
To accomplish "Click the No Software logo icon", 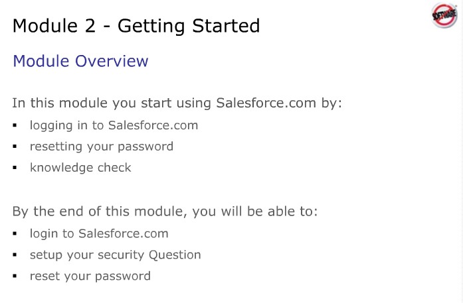I will (x=443, y=15).
